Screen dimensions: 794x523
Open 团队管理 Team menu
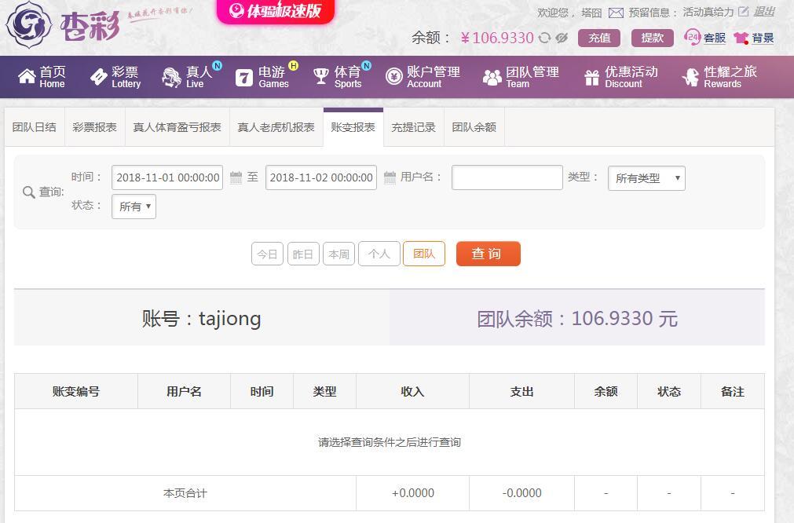tap(521, 77)
